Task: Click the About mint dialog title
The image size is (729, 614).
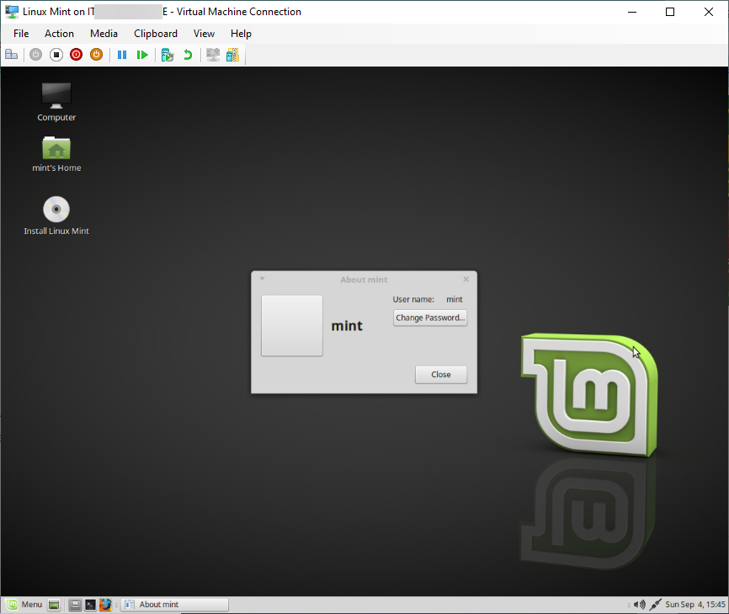Action: click(364, 280)
